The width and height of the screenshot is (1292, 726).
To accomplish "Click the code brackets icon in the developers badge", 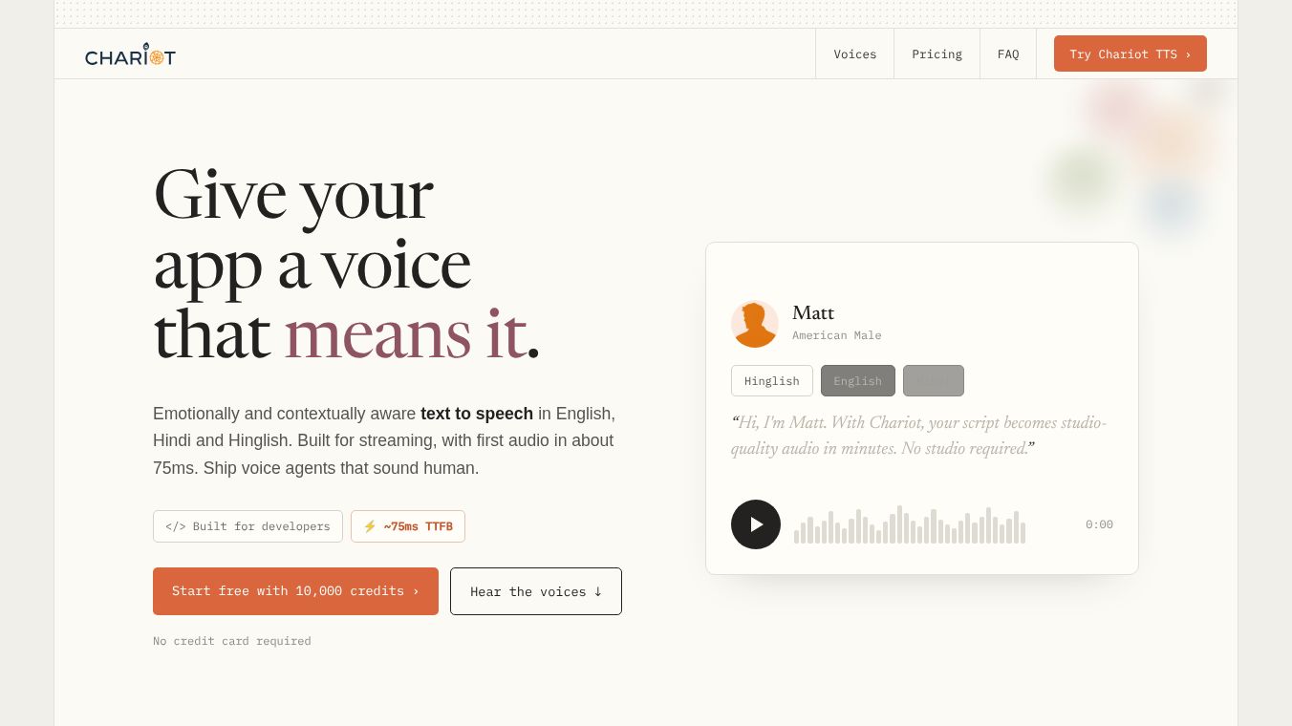I will pyautogui.click(x=176, y=526).
